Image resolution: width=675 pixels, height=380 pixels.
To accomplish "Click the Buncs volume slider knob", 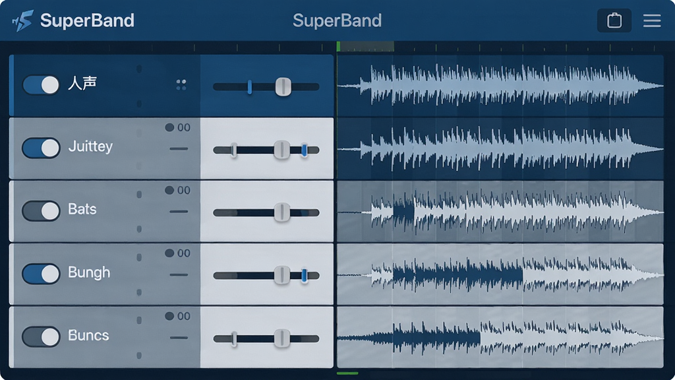I will point(282,338).
